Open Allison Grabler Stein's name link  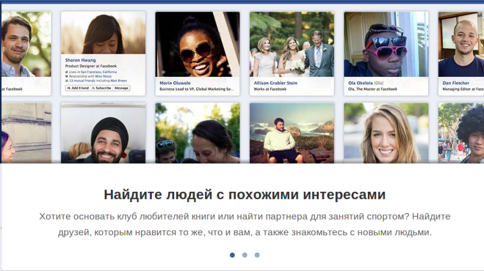(276, 83)
